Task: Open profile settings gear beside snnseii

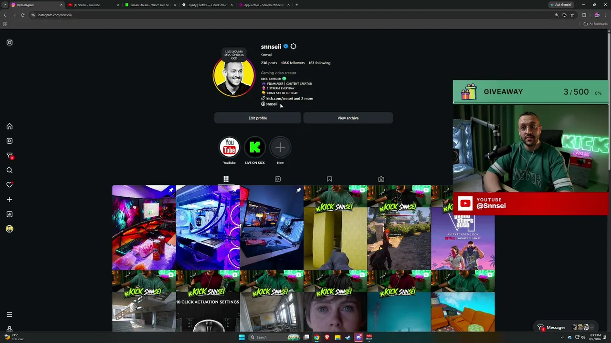Action: pos(293,46)
